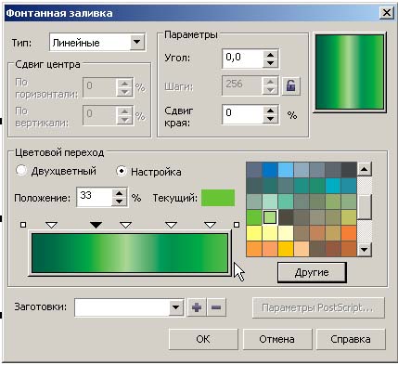
Task: Select the black filled gradient marker triangle
Action: click(x=96, y=225)
